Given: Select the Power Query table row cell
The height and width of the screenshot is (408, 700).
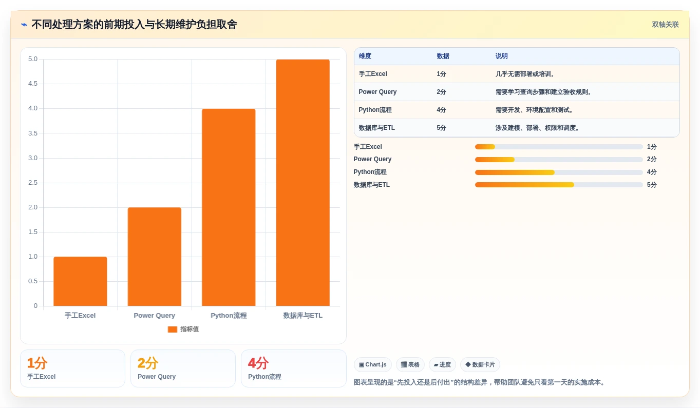Looking at the screenshot, I should tap(393, 92).
